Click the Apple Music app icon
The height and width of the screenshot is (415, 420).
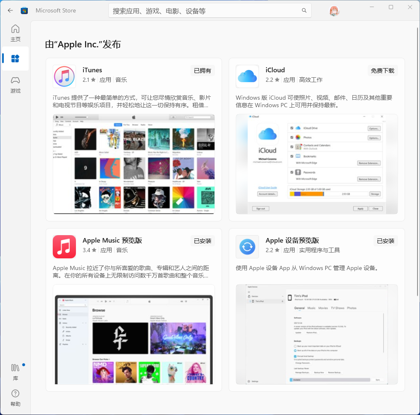64,247
